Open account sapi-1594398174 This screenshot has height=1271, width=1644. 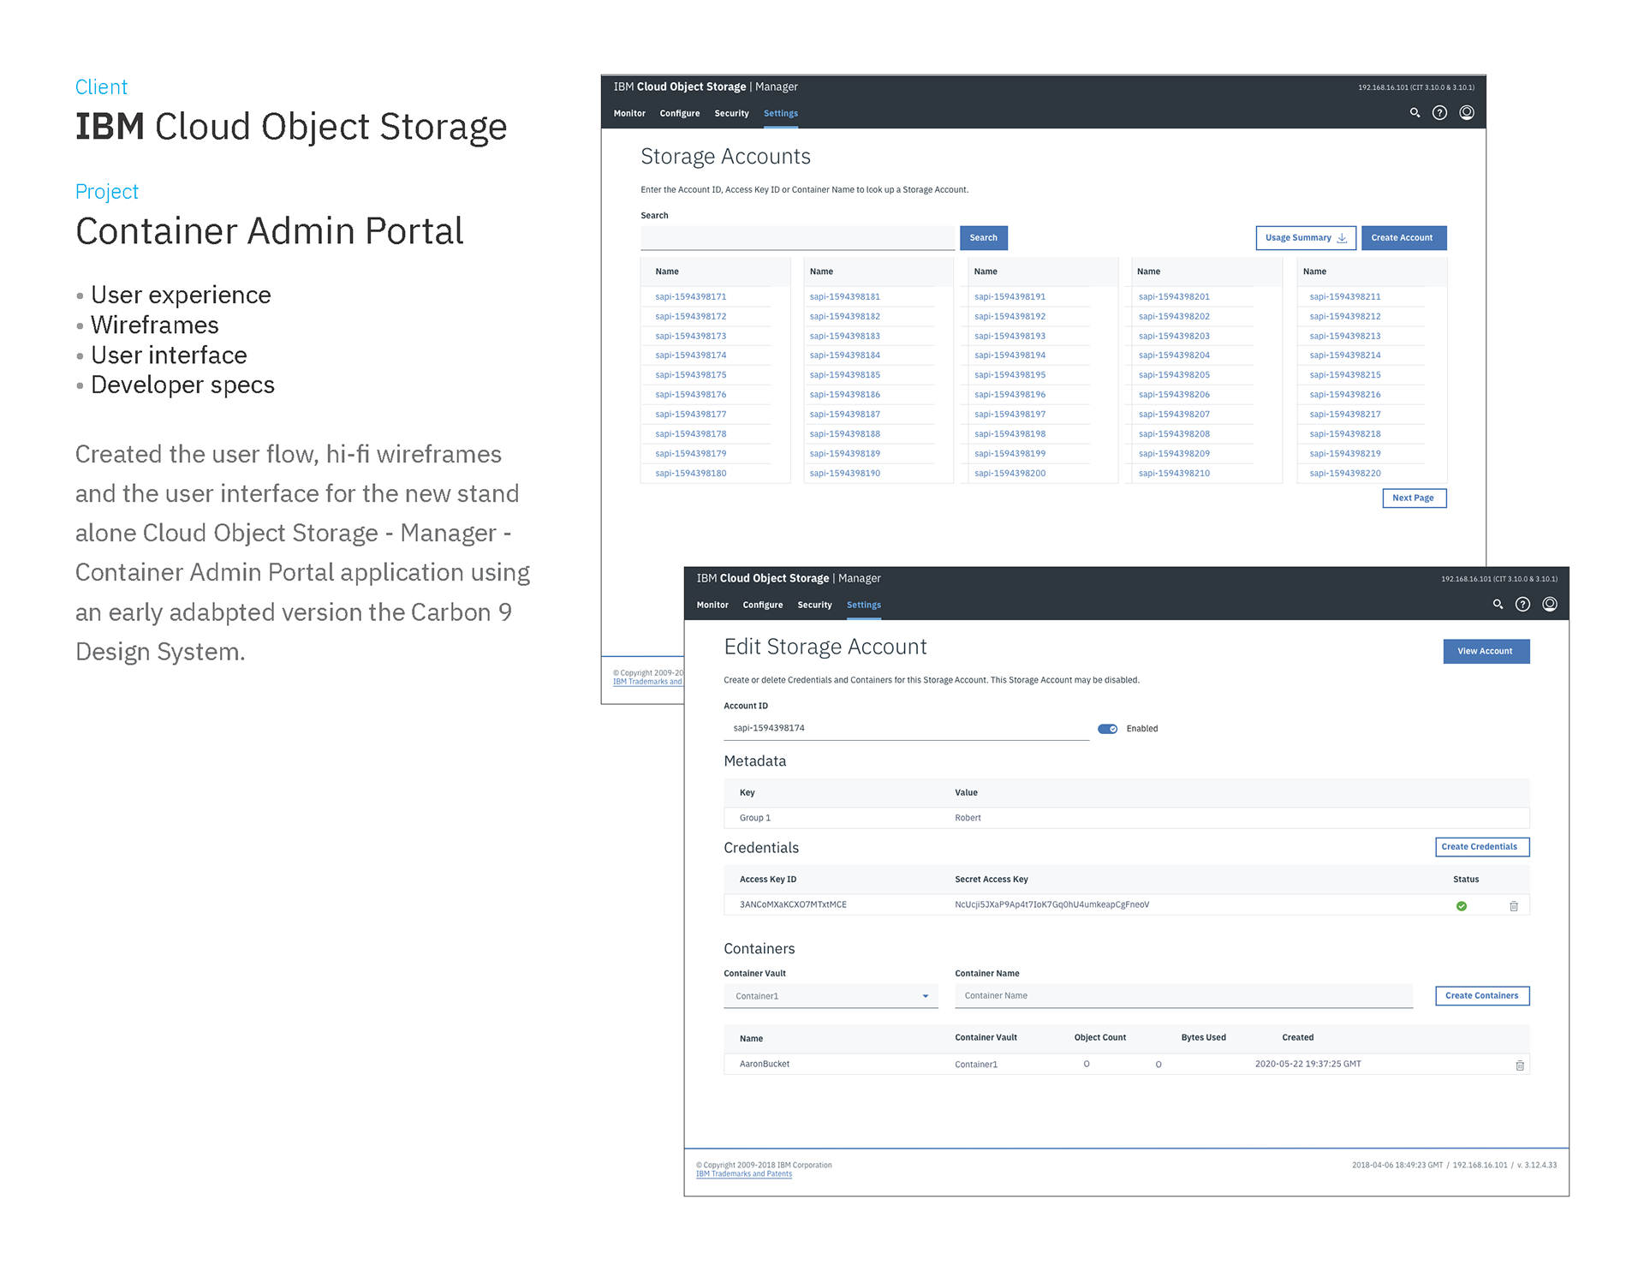point(691,355)
